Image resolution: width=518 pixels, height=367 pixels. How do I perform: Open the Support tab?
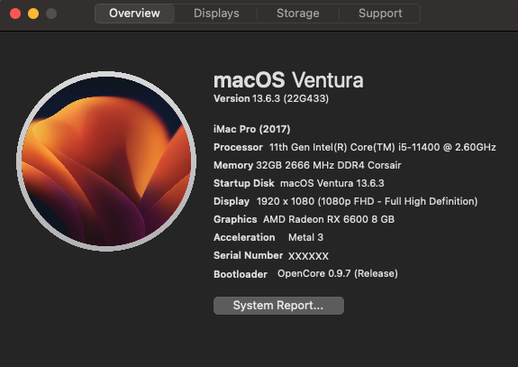coord(380,14)
